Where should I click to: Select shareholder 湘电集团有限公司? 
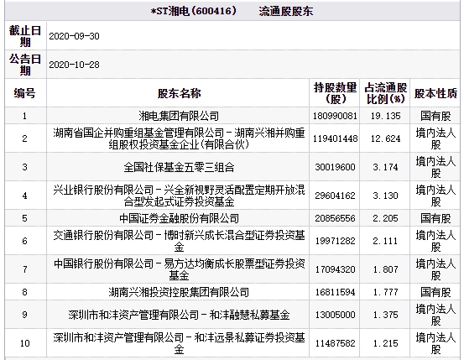click(x=179, y=116)
